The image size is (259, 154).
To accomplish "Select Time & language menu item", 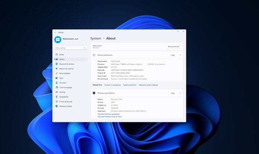I will click(x=65, y=87).
